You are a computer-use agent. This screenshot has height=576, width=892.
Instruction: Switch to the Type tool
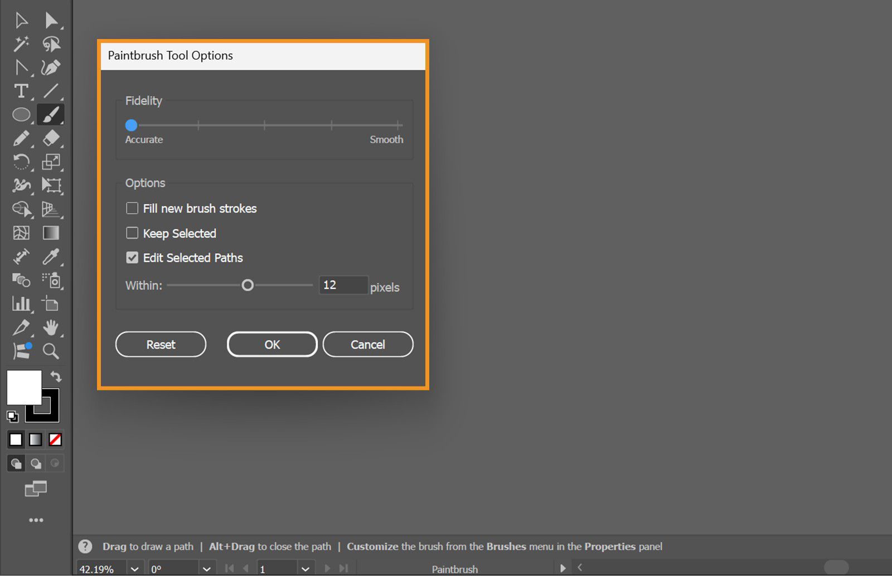point(21,91)
